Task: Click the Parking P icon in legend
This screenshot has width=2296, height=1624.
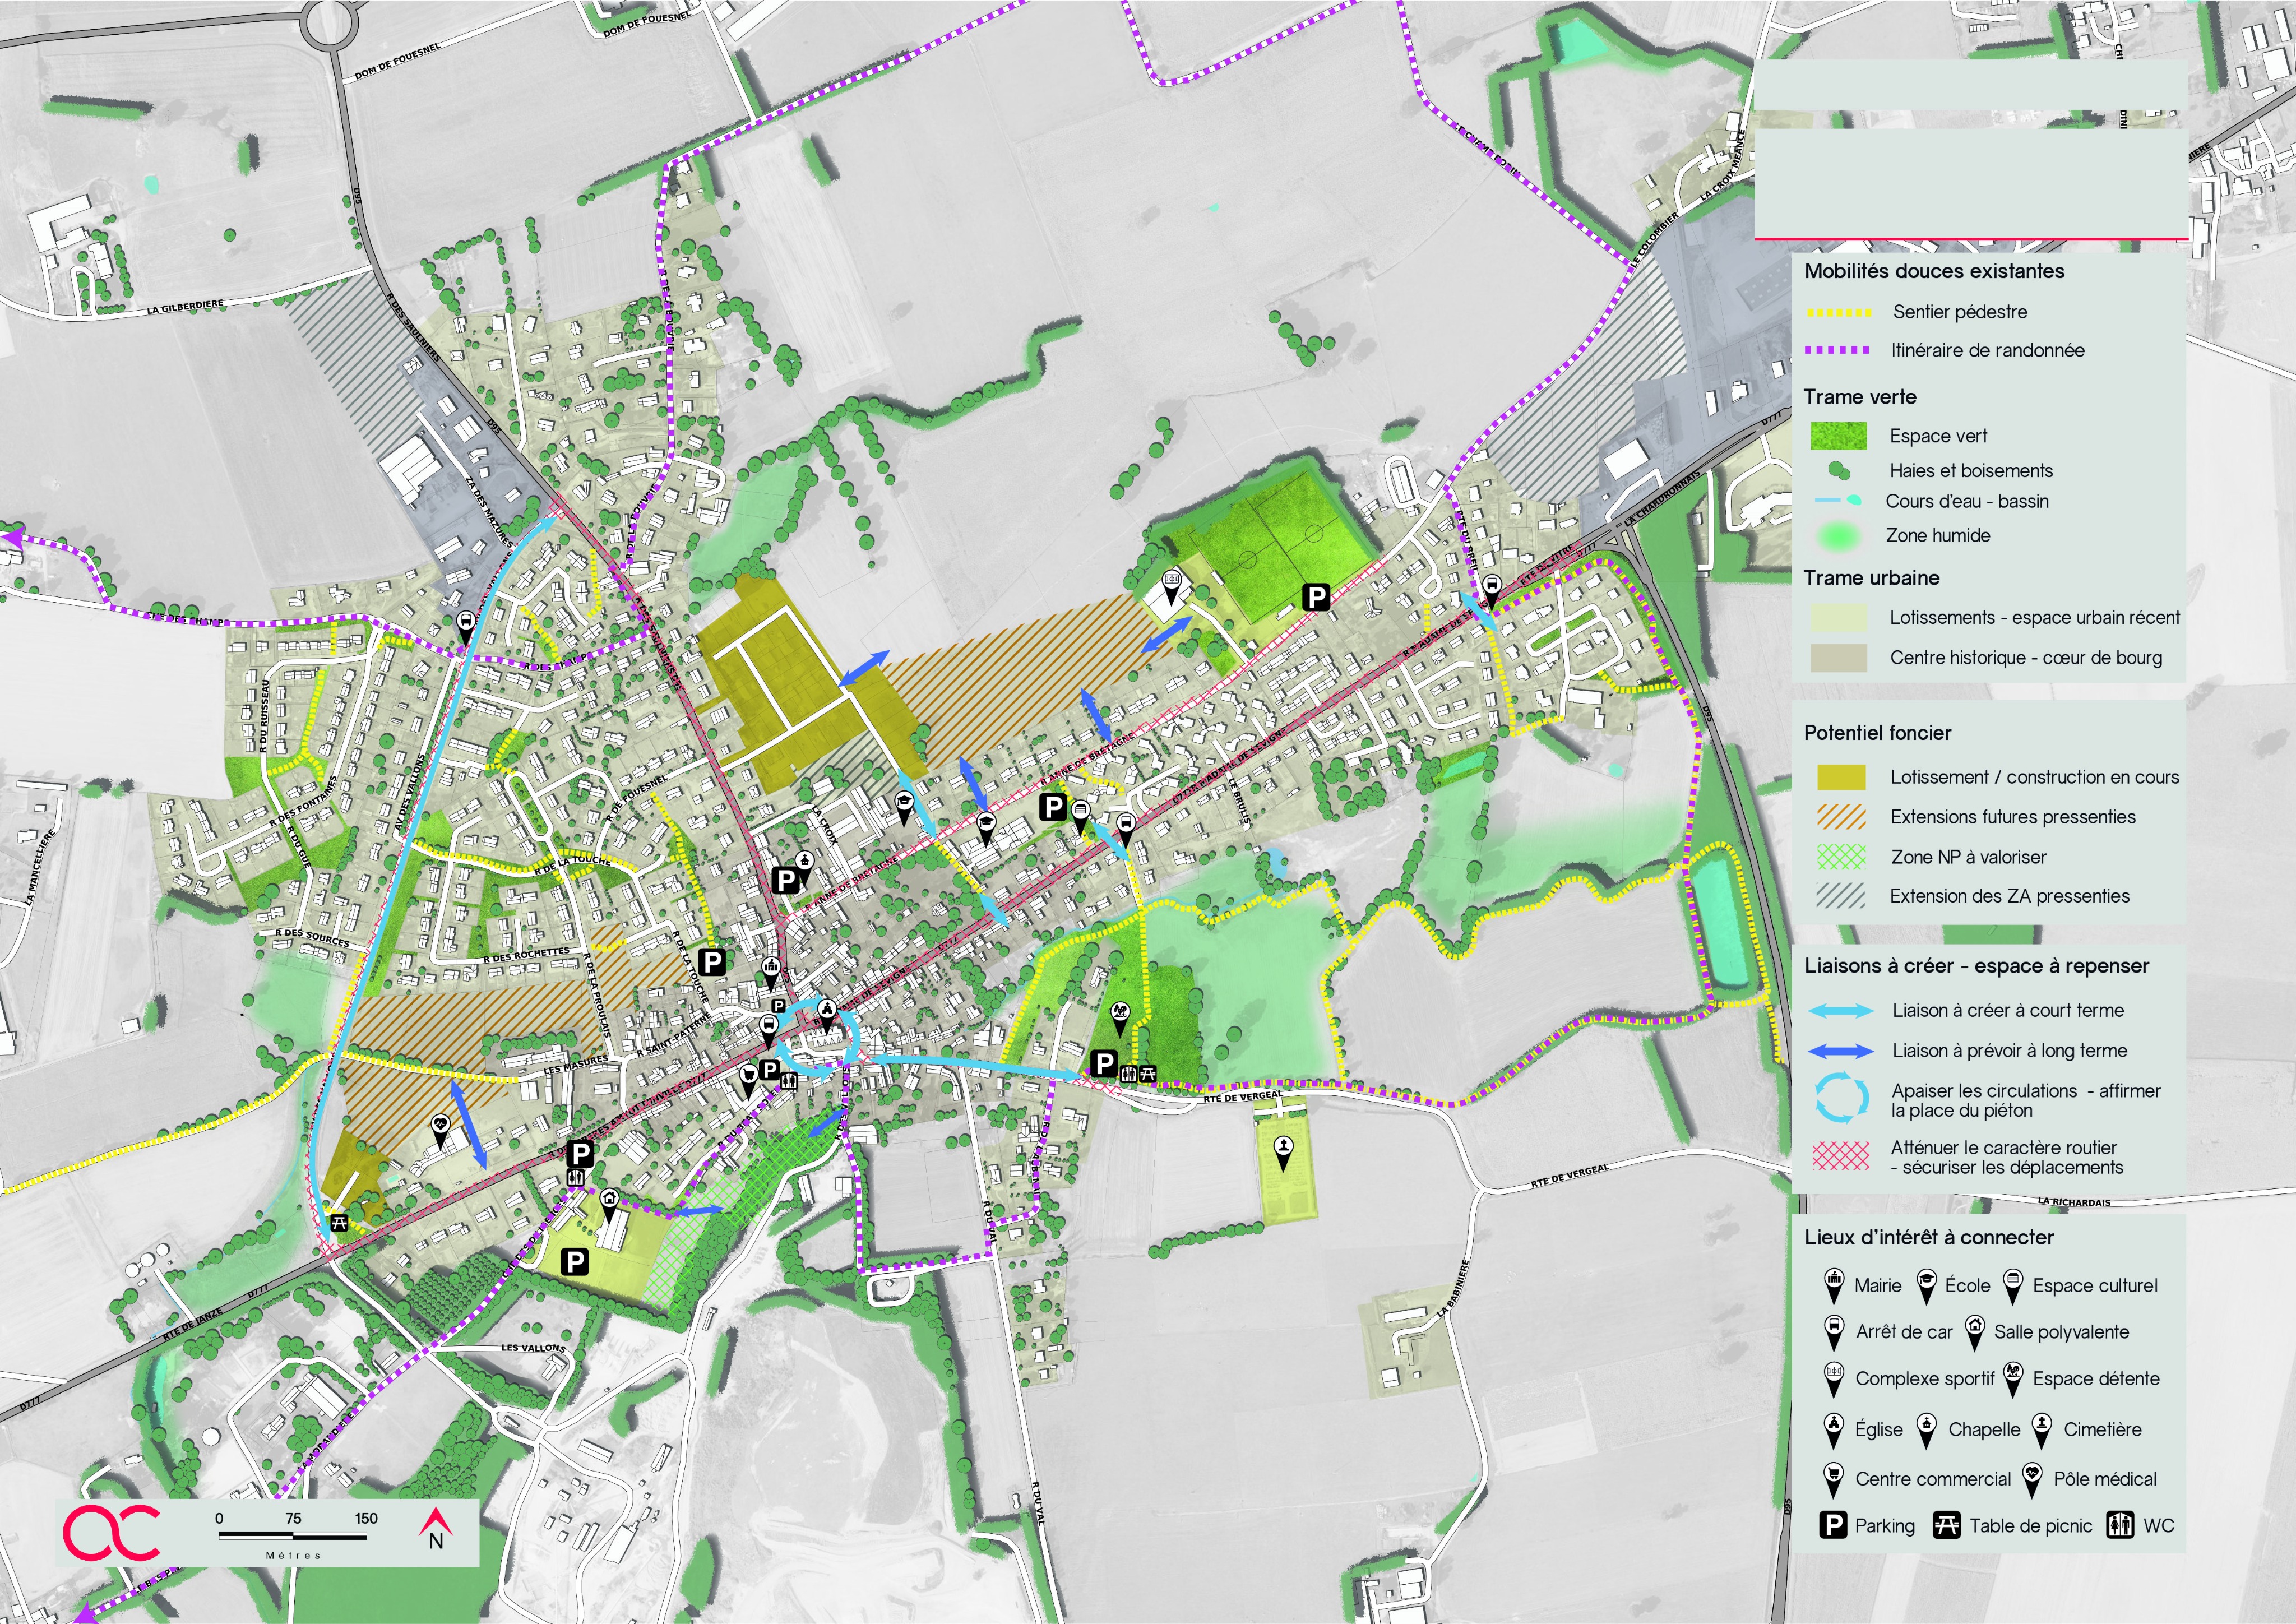Action: [1833, 1525]
